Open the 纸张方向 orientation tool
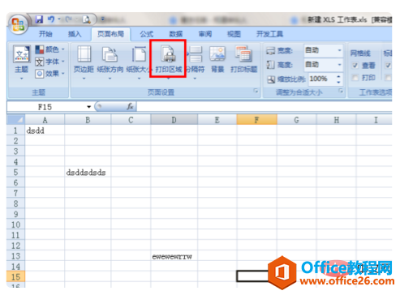This screenshot has width=400, height=295. tap(110, 62)
